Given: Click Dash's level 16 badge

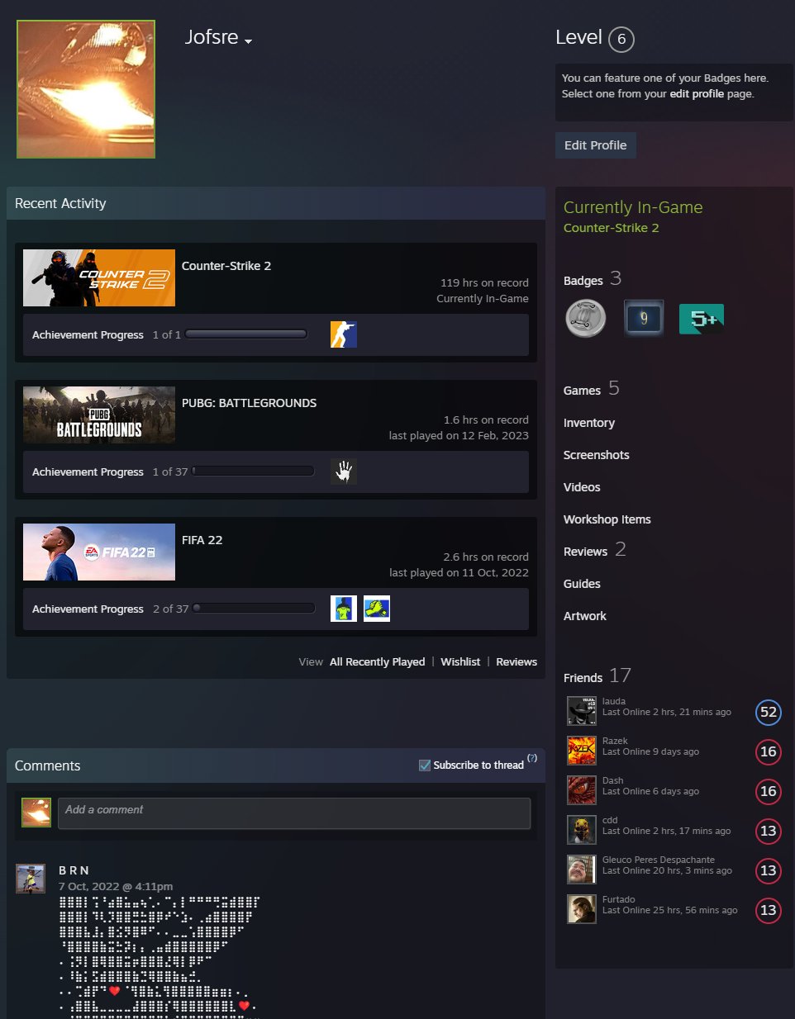Looking at the screenshot, I should pyautogui.click(x=769, y=791).
